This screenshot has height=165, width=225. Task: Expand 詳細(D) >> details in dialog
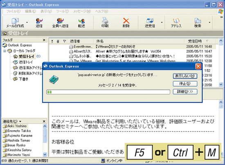(185, 91)
